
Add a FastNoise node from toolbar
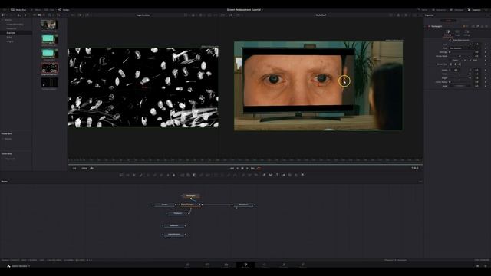point(127,175)
